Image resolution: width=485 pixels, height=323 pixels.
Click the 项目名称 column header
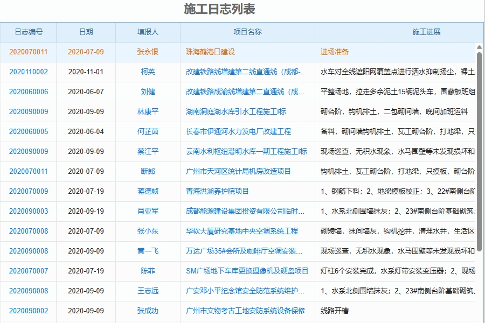coord(246,32)
